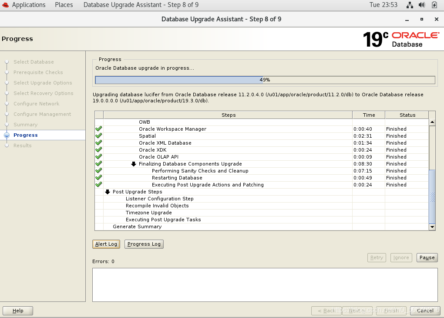Click green checkmark beside Restarting Database

tap(98, 177)
